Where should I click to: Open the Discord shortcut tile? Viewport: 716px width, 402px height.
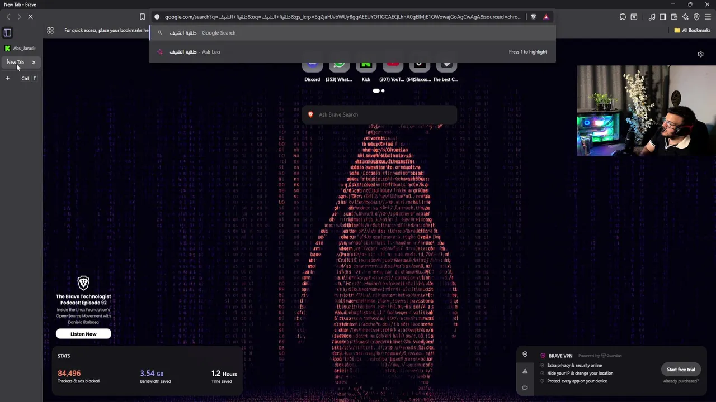point(312,72)
